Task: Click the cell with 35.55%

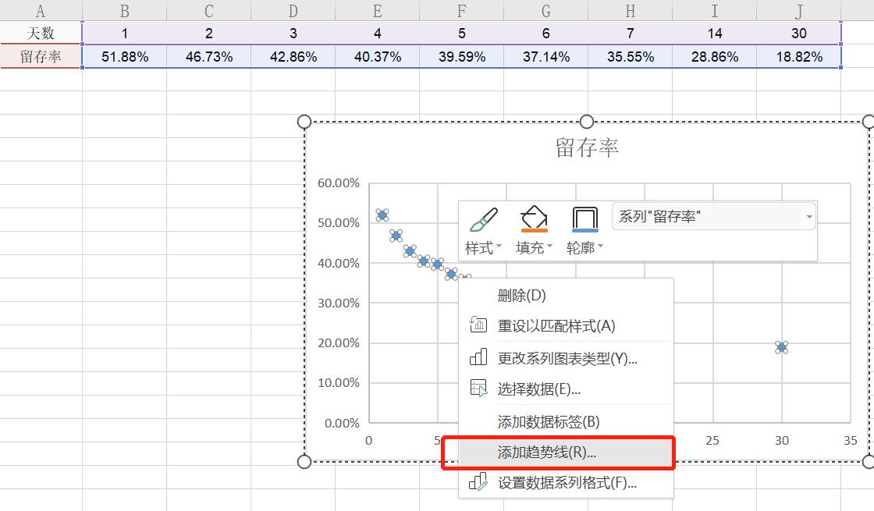Action: click(630, 57)
